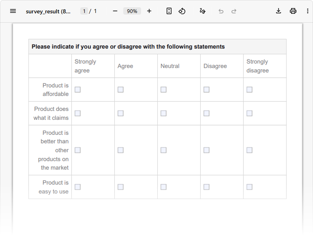
Task: Click the 'Disagree' column header
Action: (215, 66)
